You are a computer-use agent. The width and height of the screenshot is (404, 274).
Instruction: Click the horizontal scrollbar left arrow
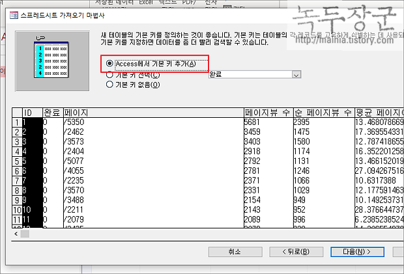coord(16,234)
